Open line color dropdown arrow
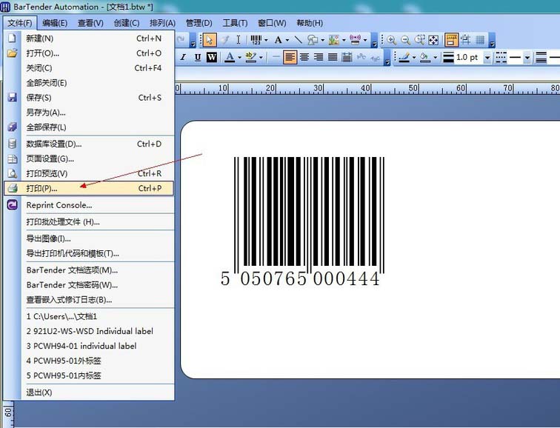Viewport: 560px width, 428px height. (x=414, y=57)
